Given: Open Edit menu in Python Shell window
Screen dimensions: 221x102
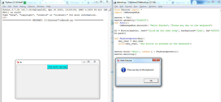Looking at the screenshot, I should click(x=10, y=6).
